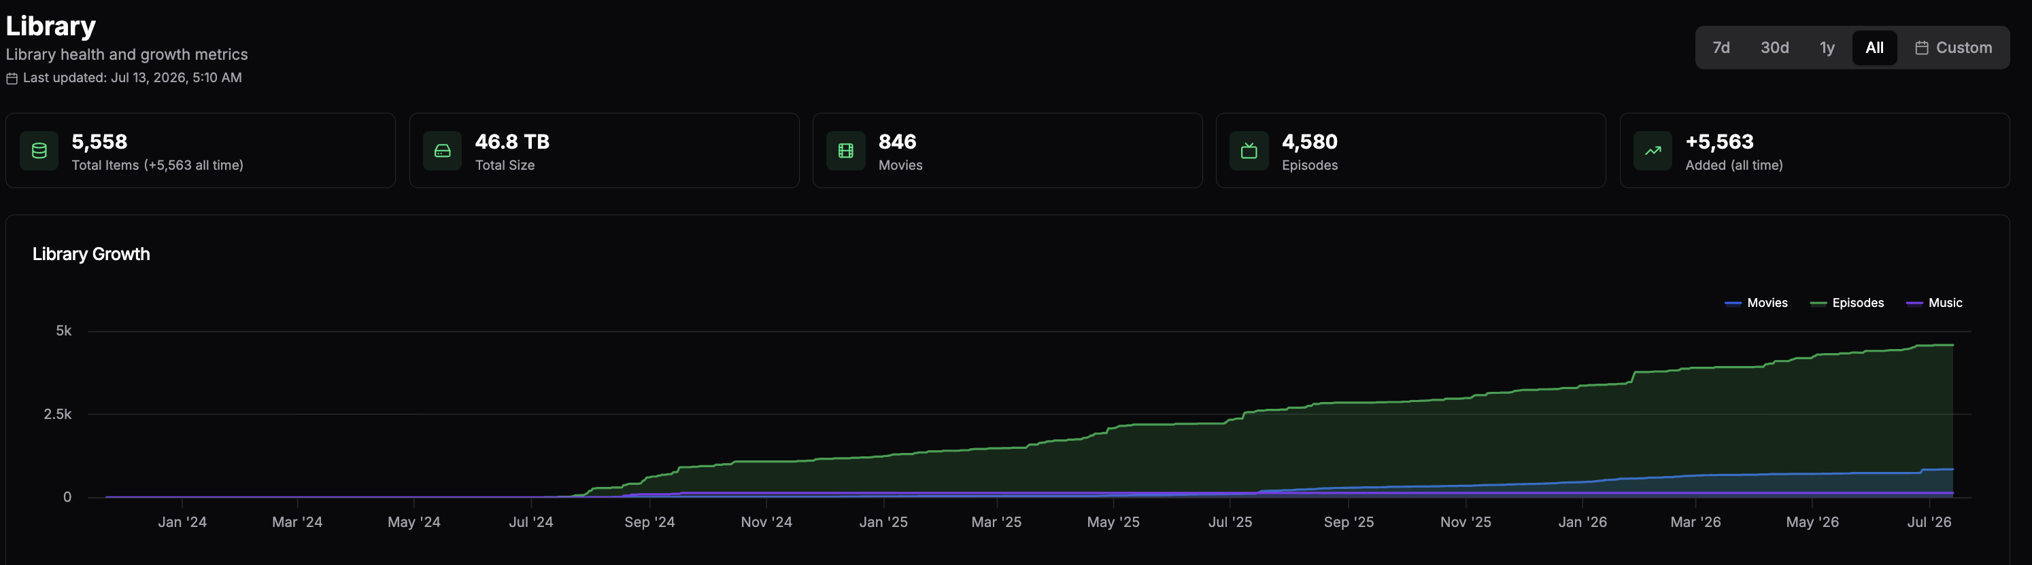Click the 46.8 TB total size value
The width and height of the screenshot is (2032, 565).
[x=512, y=142]
